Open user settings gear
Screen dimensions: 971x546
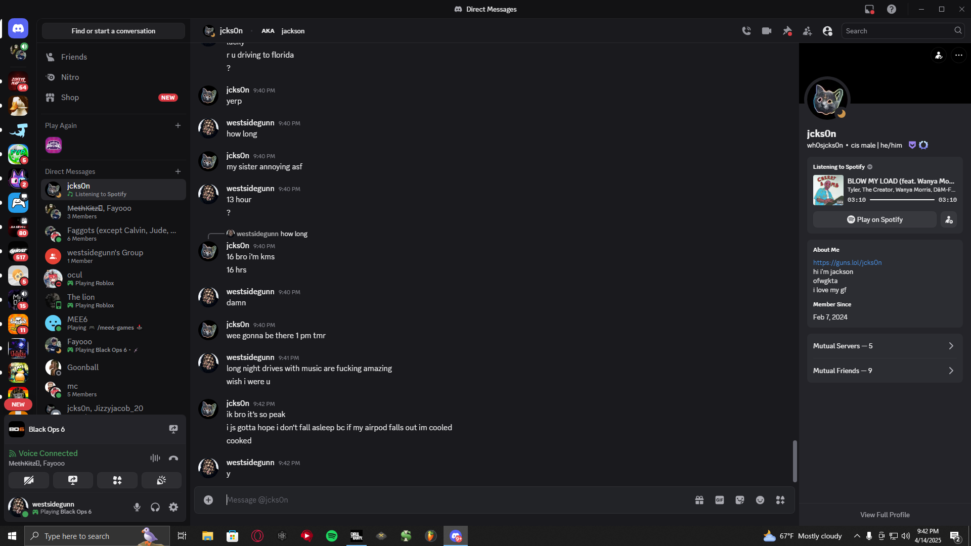click(173, 507)
